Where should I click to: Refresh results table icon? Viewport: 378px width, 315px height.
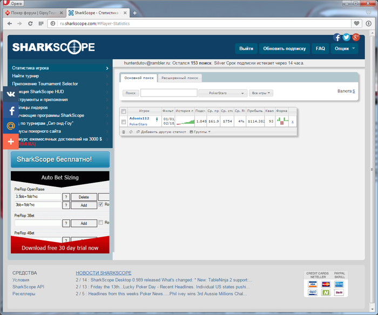[131, 132]
